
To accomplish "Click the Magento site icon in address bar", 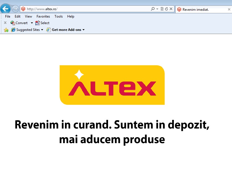I will [x=23, y=9].
